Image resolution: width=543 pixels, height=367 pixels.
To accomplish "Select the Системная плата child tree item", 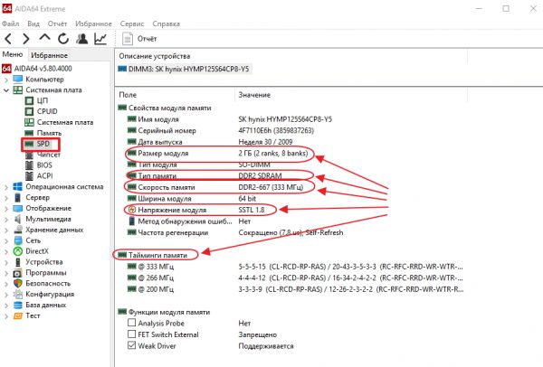I will (x=65, y=122).
